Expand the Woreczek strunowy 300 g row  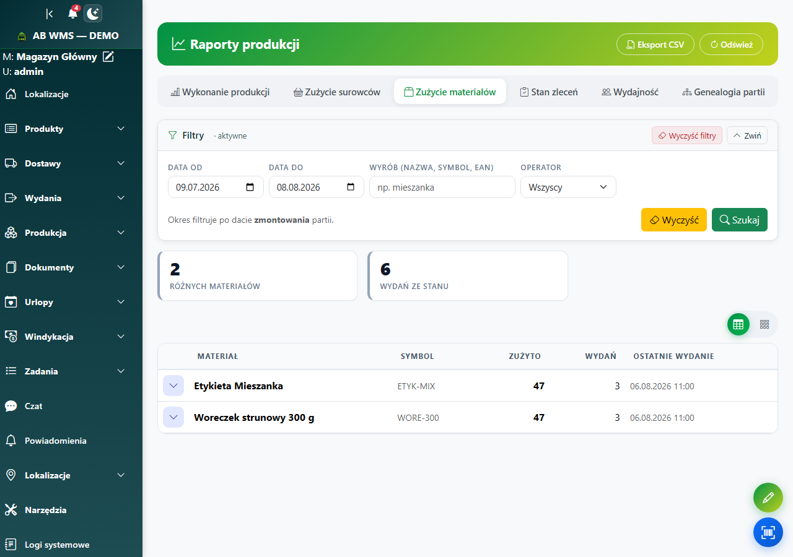[x=173, y=417]
